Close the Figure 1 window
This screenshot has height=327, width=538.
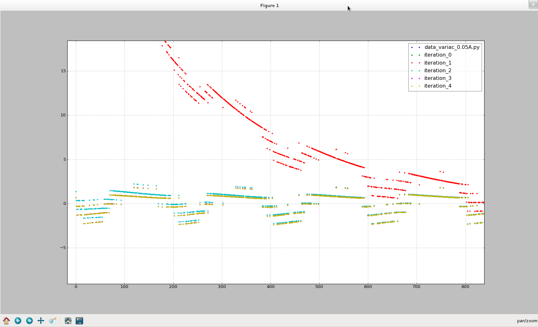pos(533,4)
